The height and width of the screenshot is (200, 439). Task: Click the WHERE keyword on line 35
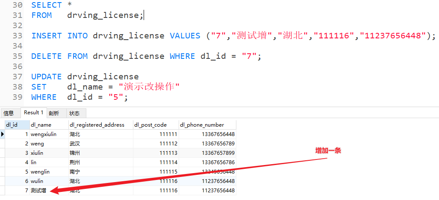point(182,56)
